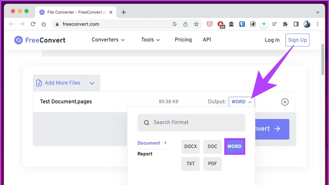Share this page via the share icon
329x185 pixels.
185,24
